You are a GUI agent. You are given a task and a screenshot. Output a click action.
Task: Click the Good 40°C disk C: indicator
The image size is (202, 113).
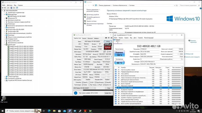[x=117, y=41]
